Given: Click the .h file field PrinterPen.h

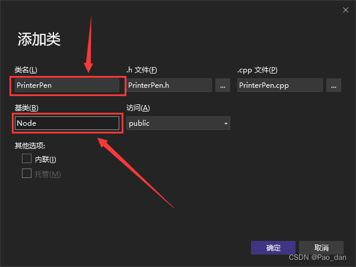Looking at the screenshot, I should pyautogui.click(x=169, y=85).
